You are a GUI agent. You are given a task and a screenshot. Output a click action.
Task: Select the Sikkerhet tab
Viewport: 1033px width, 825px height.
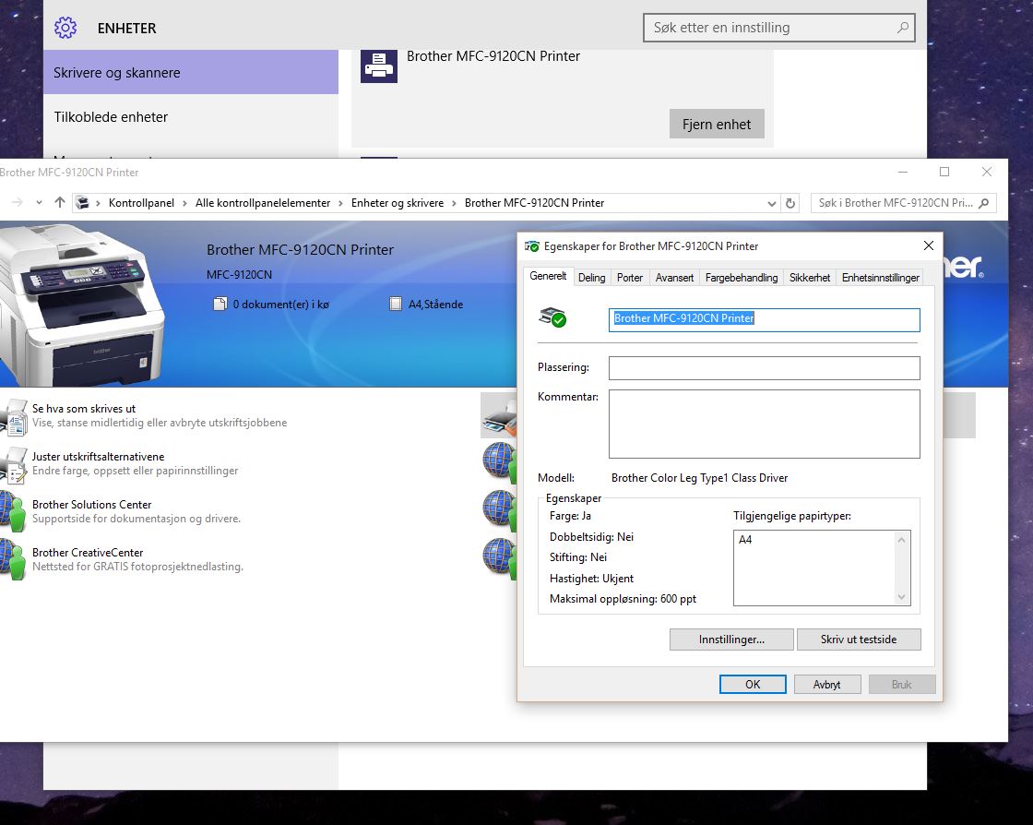(x=810, y=278)
